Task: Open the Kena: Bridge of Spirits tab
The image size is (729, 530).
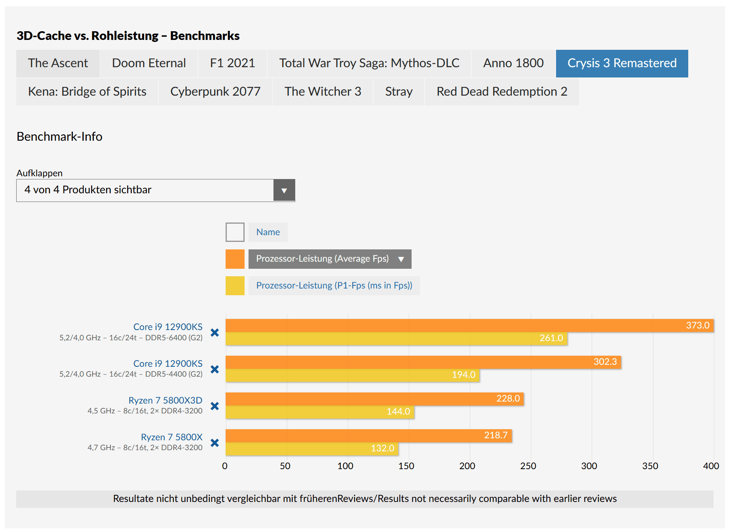Action: point(87,92)
